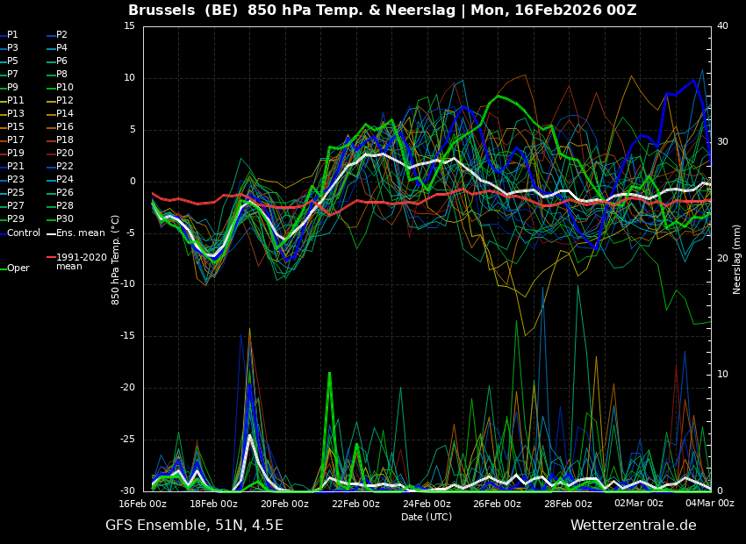Click the Control run legend entry
The height and width of the screenshot is (544, 746).
23,233
